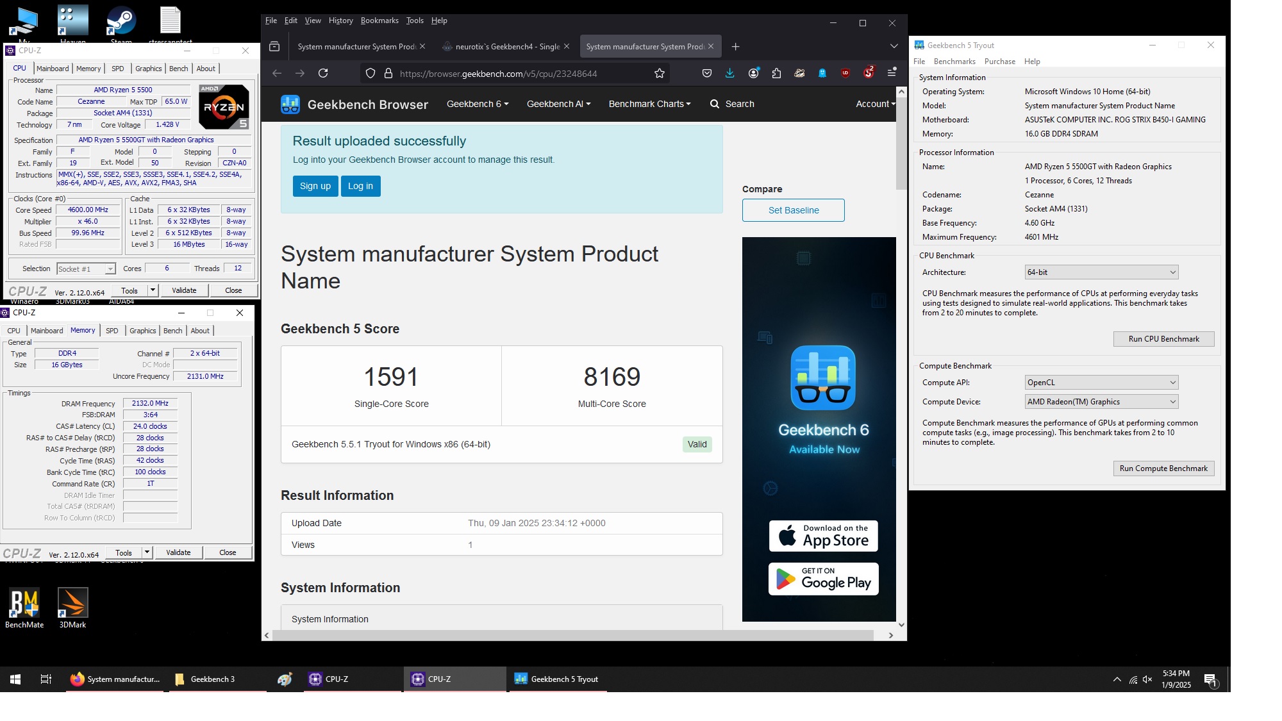
Task: Click Firefox View icon beside tabs
Action: pos(274,47)
